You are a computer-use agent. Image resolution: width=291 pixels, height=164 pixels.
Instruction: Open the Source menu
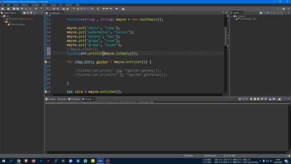16,5
